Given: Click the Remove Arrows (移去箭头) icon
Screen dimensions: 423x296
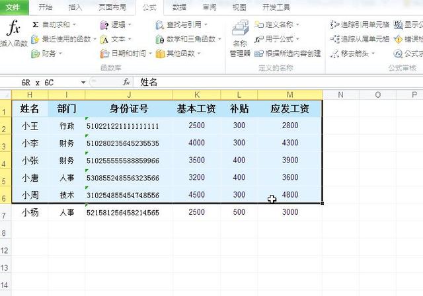Looking at the screenshot, I should tap(335, 54).
